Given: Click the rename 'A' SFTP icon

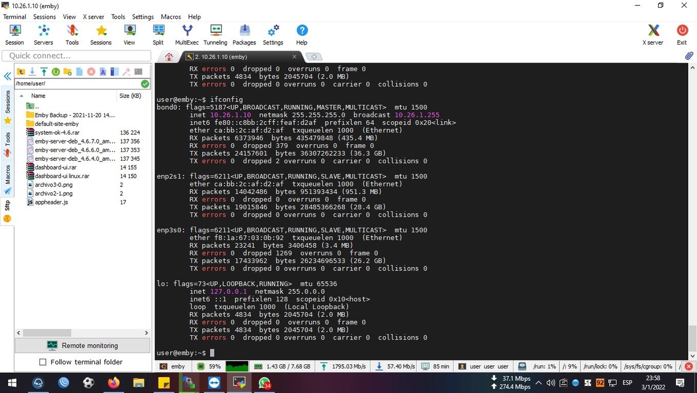Looking at the screenshot, I should click(x=103, y=72).
